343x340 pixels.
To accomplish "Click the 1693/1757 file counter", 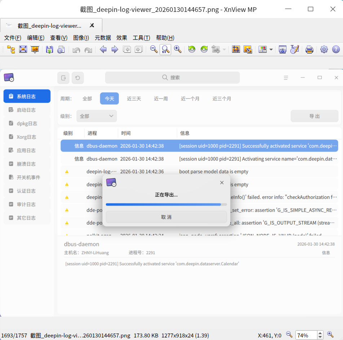I will click(14, 335).
